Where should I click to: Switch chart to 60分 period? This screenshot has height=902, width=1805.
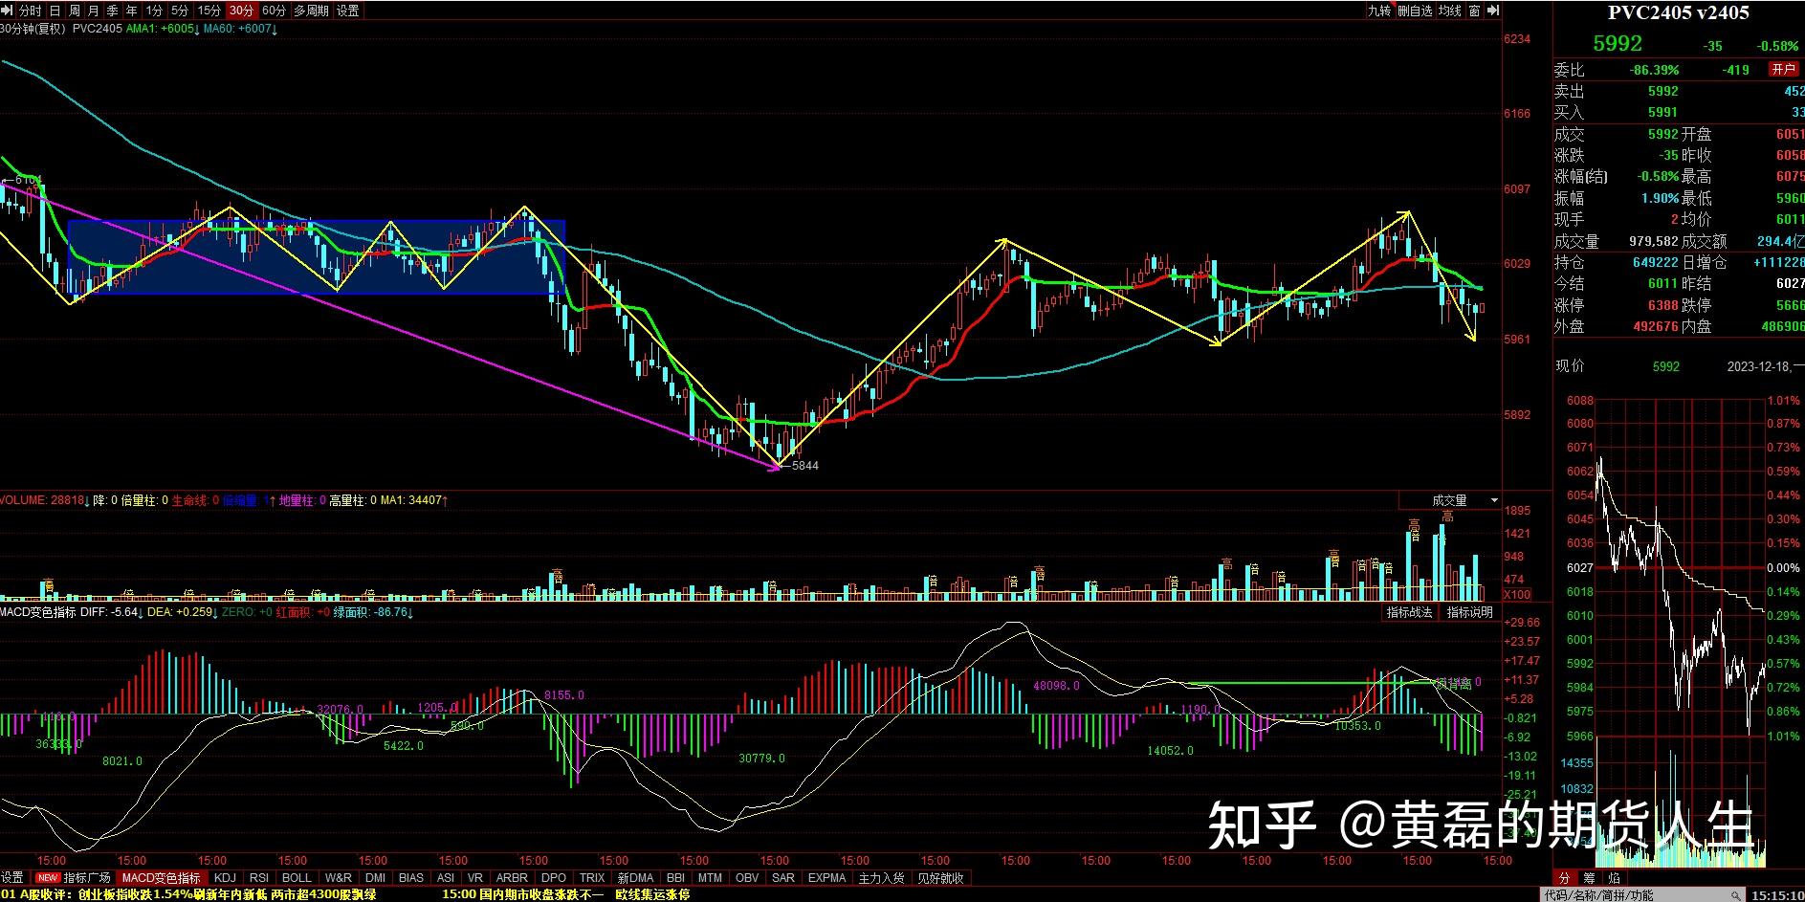[x=274, y=11]
